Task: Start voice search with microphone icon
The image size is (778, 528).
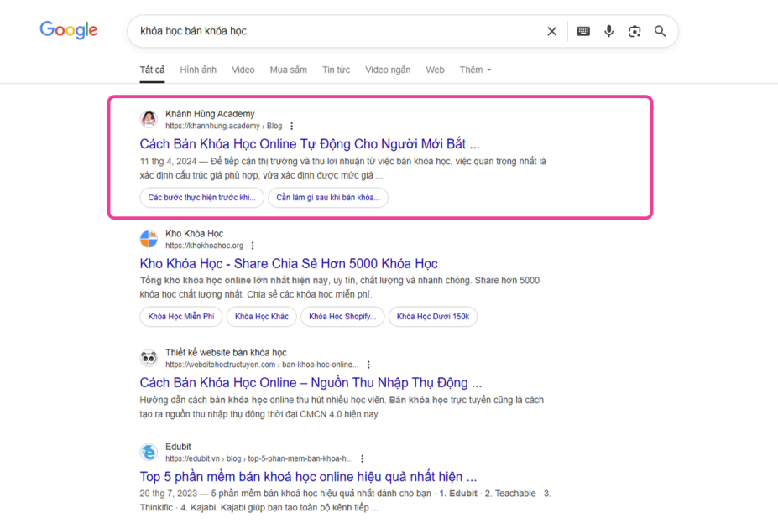Action: pyautogui.click(x=609, y=31)
